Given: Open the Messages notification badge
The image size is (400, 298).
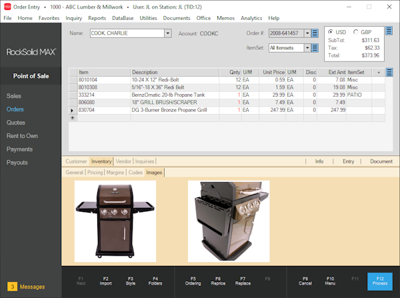Looking at the screenshot, I should (x=12, y=287).
